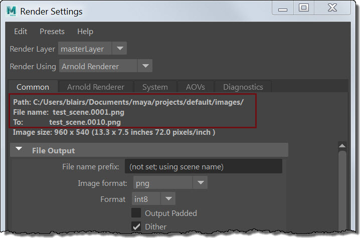
Task: Open the Help menu
Action: click(85, 31)
